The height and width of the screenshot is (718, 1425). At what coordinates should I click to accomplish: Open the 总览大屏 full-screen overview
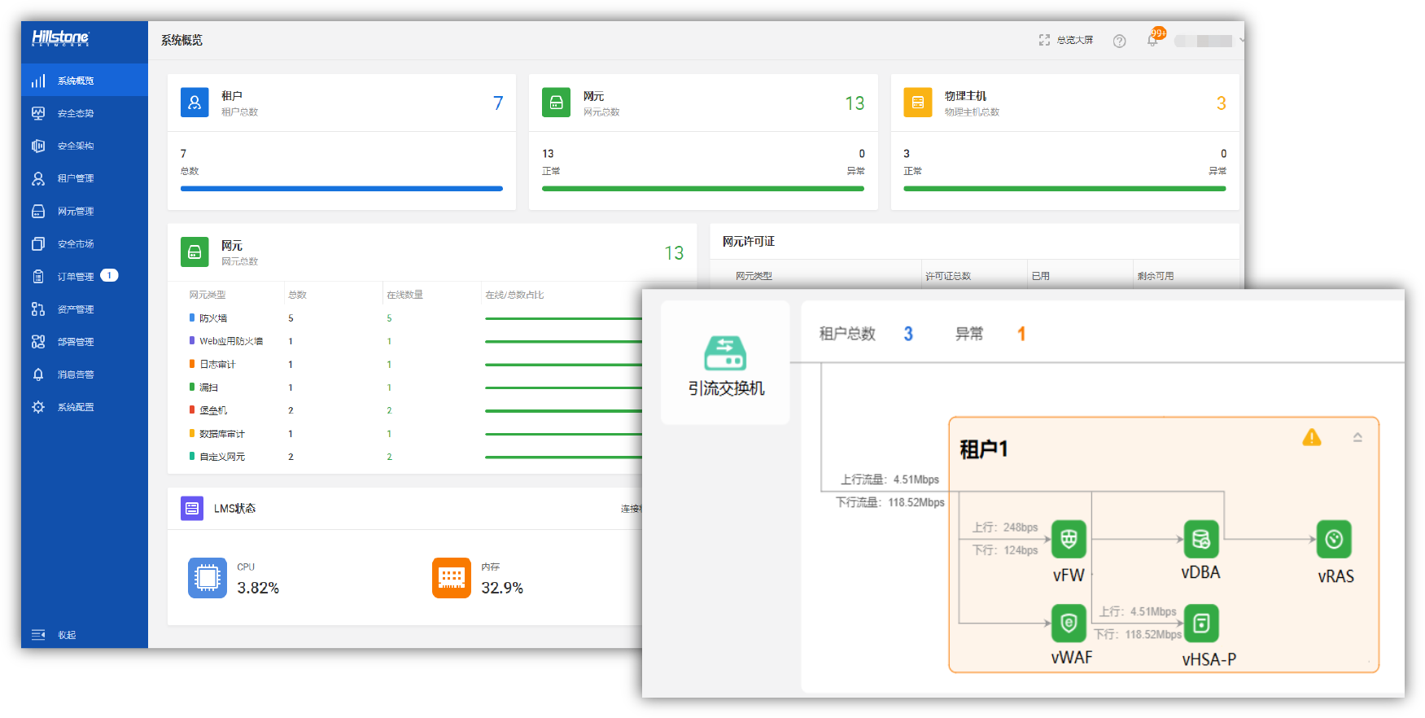1066,40
